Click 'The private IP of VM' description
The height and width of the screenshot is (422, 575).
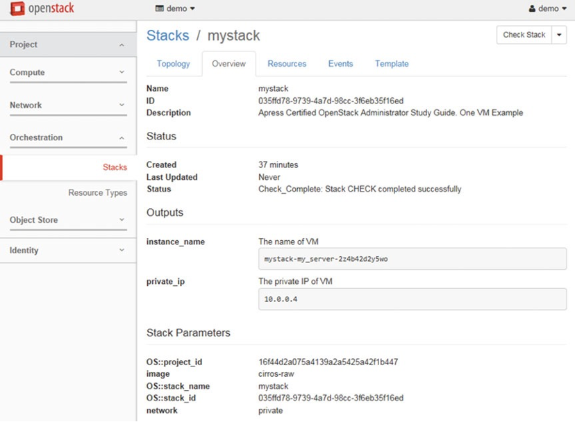295,282
